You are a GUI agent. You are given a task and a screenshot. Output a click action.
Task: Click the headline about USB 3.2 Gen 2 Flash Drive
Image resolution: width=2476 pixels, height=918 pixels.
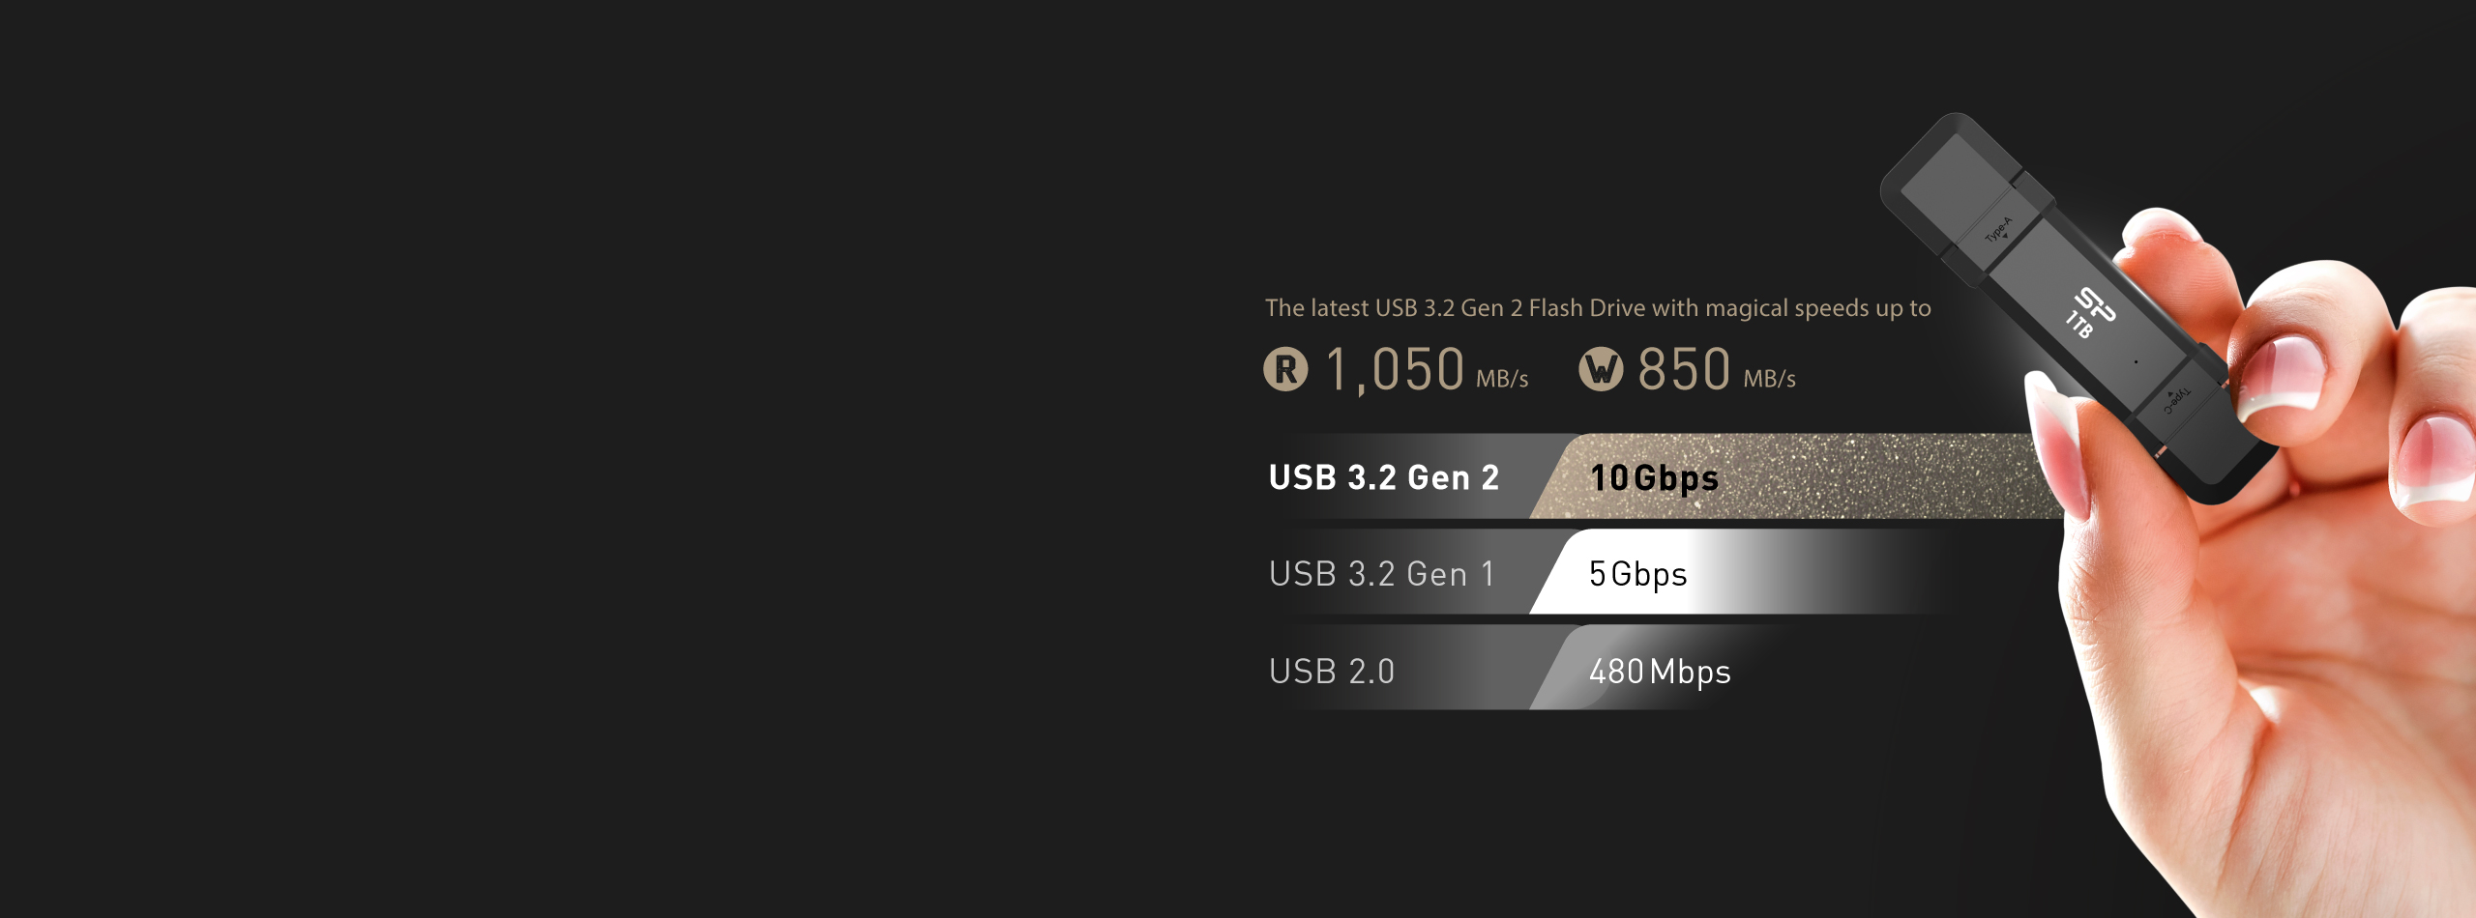[x=1598, y=308]
